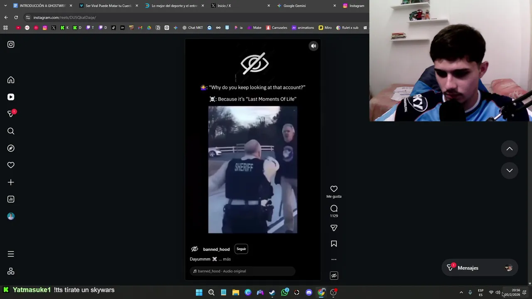Go to Home feed in sidebar
Screen dimensions: 532x299
coord(11,80)
